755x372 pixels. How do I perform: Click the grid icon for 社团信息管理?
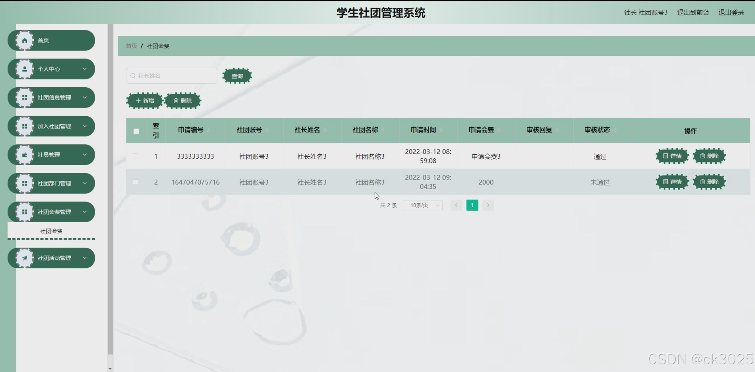[24, 98]
